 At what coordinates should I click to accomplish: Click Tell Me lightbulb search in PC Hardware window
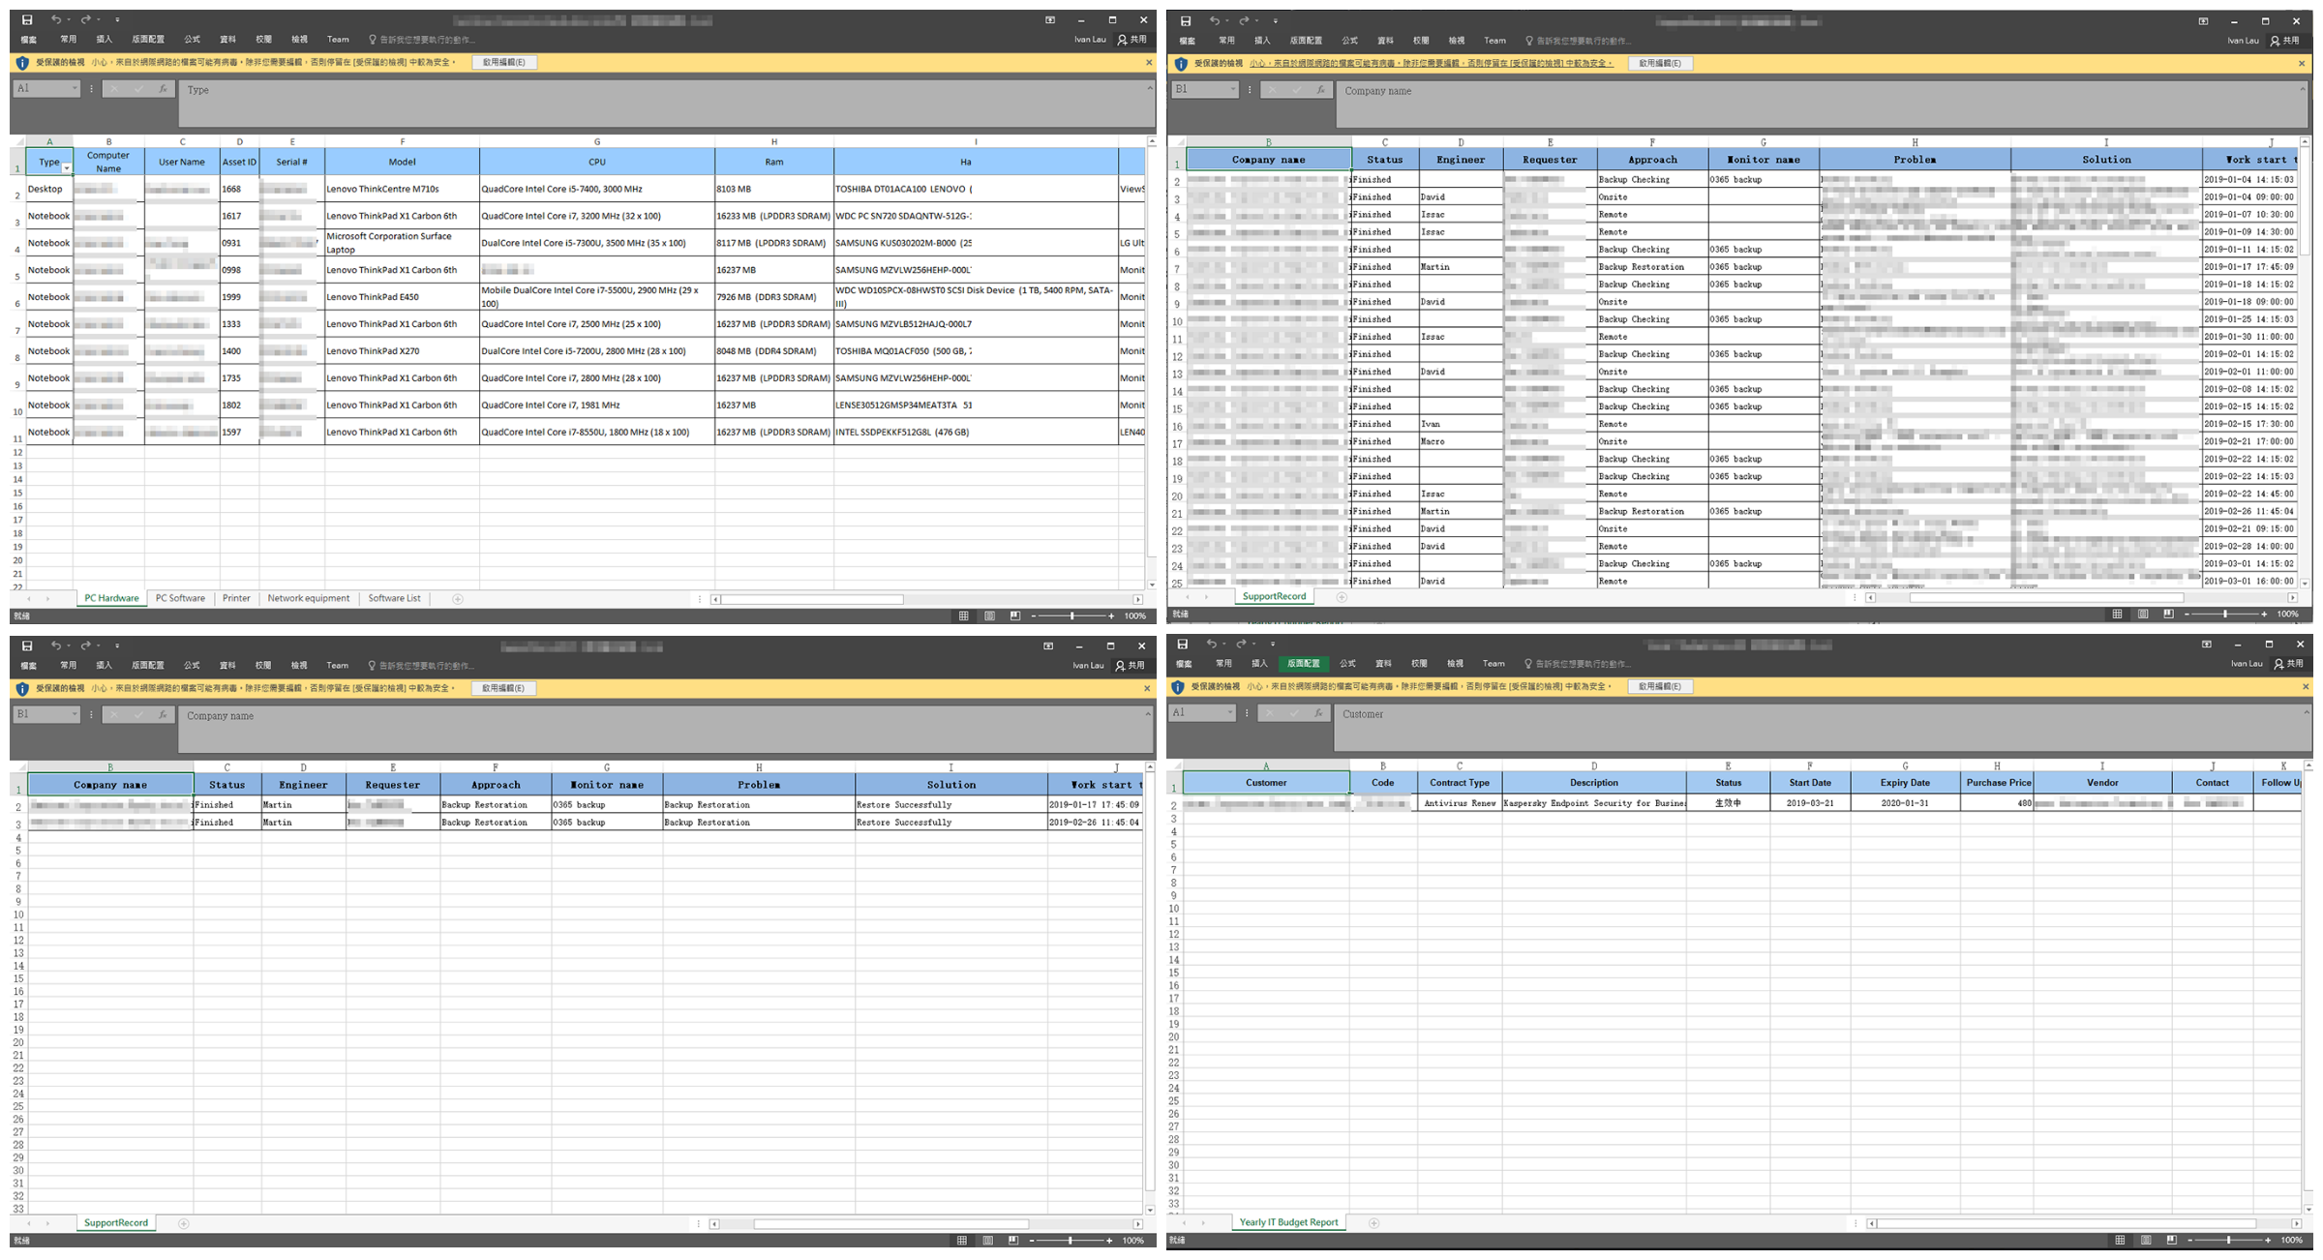coord(372,40)
